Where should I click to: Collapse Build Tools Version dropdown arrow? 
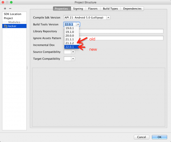click(x=78, y=24)
